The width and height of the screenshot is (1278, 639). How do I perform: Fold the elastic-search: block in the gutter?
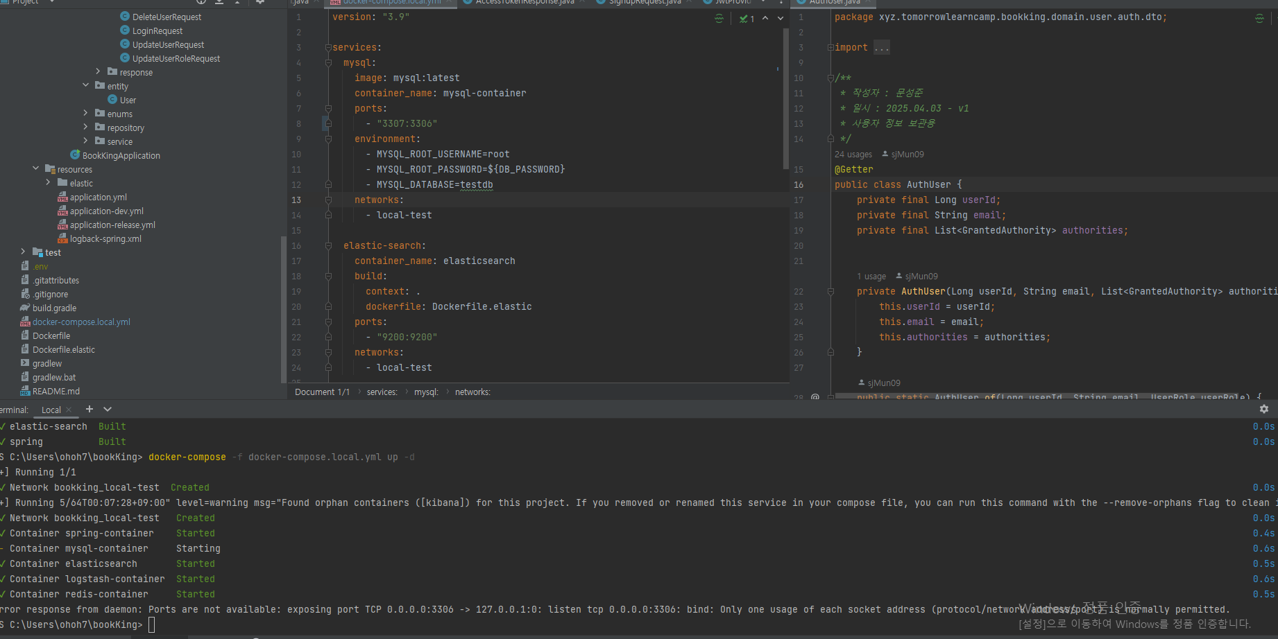point(328,245)
